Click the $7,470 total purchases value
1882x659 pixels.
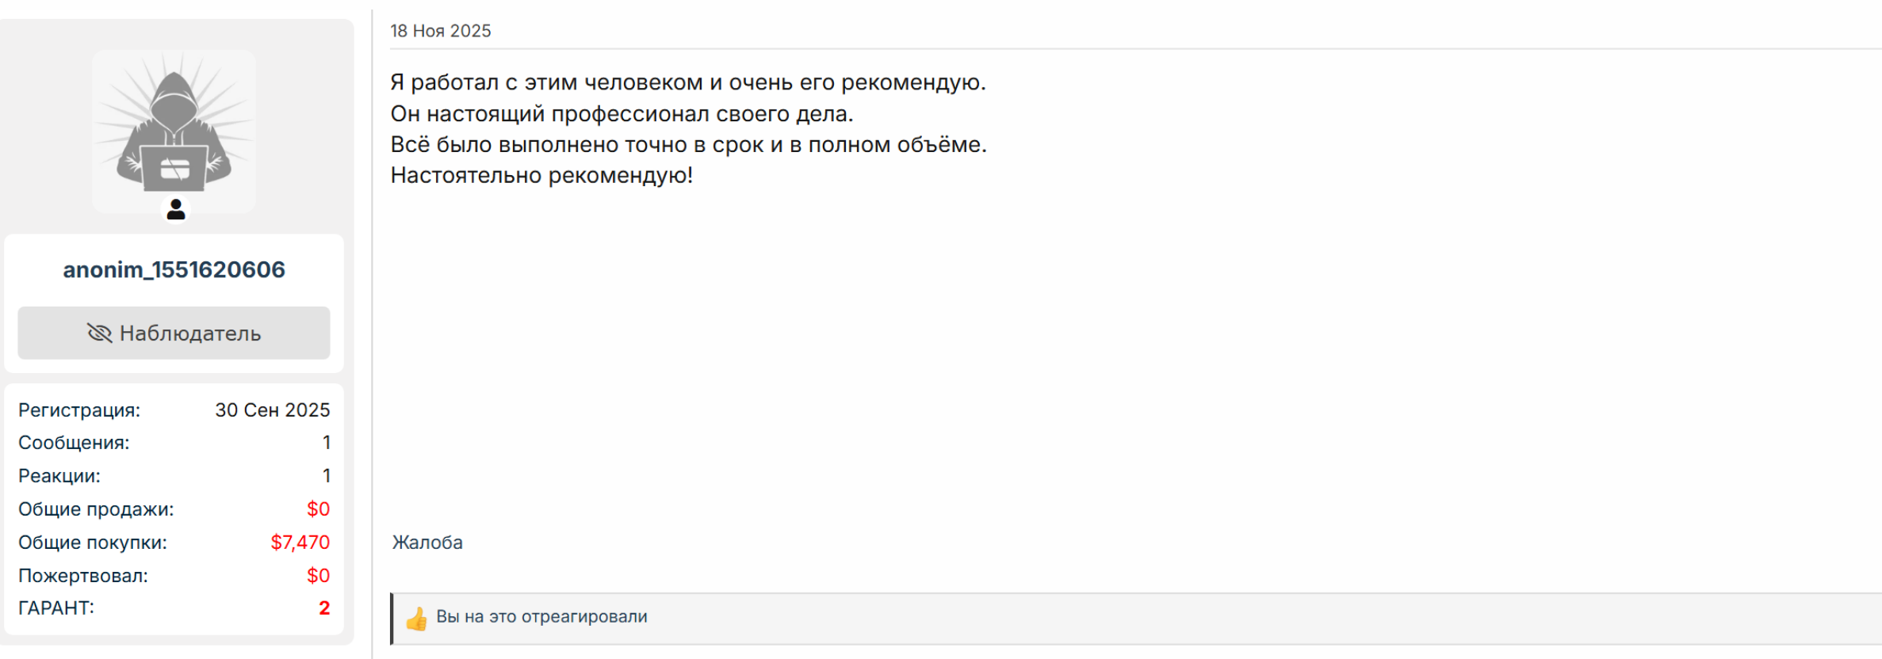[x=300, y=543]
